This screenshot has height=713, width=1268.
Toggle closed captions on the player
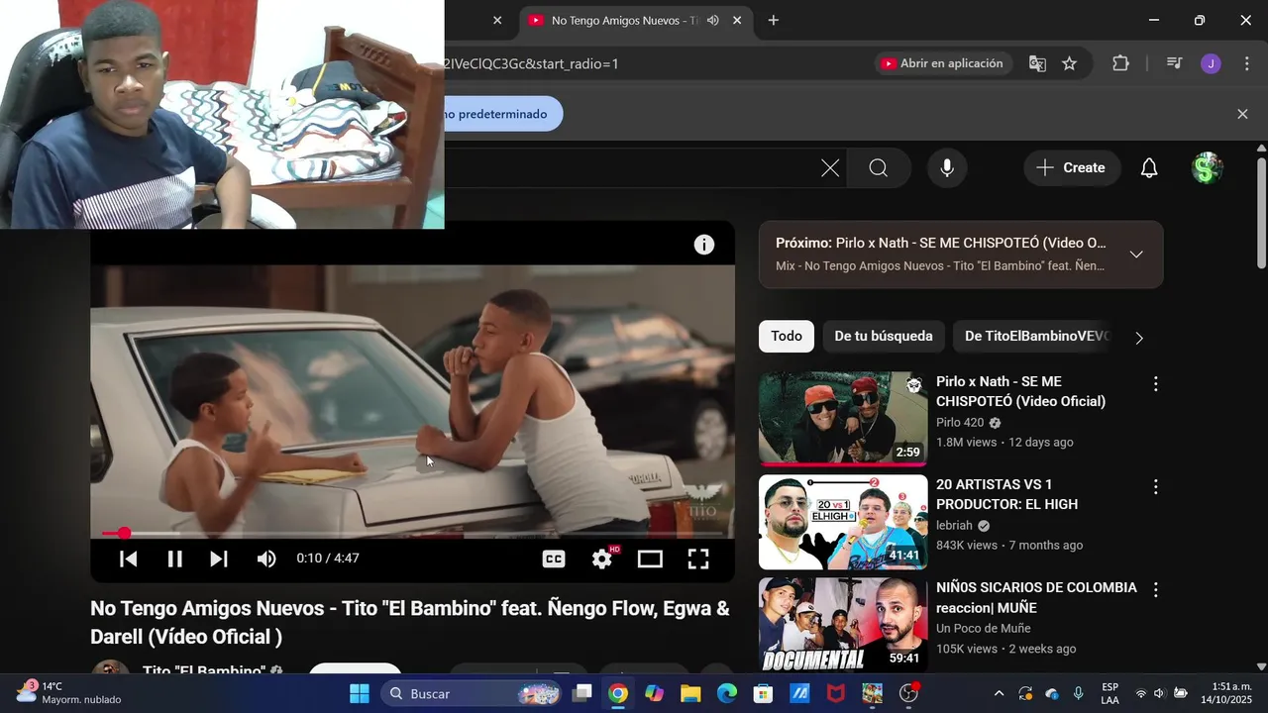click(554, 559)
